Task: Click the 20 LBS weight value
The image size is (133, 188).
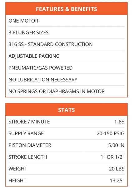Action: pyautogui.click(x=117, y=169)
